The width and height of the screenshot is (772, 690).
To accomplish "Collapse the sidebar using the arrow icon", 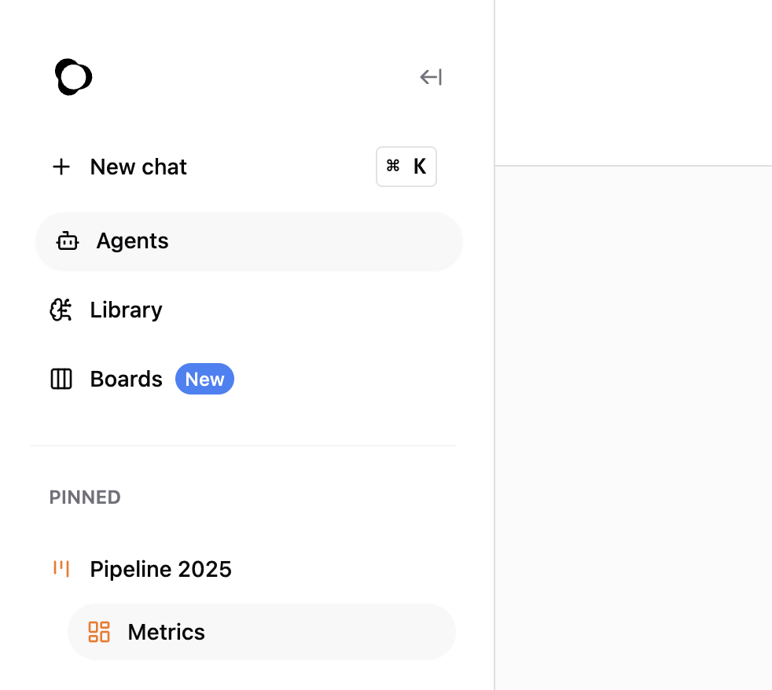I will point(430,76).
